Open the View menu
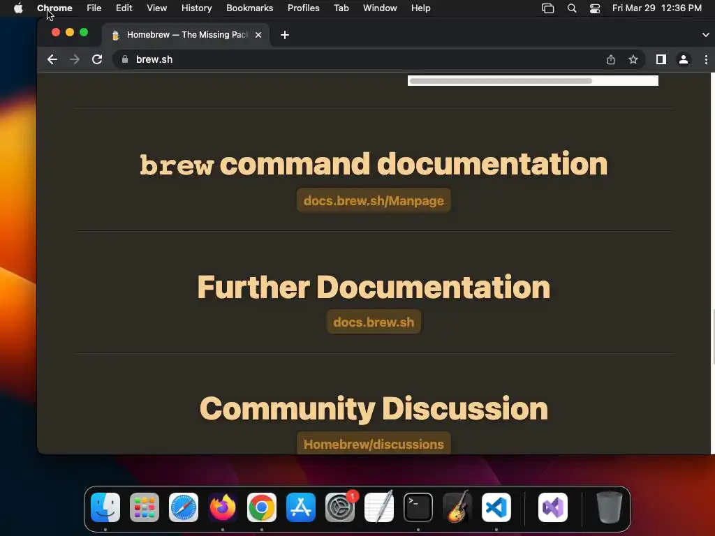This screenshot has height=536, width=715. pyautogui.click(x=156, y=8)
